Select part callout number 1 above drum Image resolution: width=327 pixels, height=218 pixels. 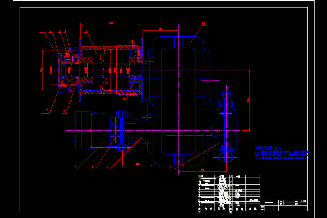coord(87,31)
